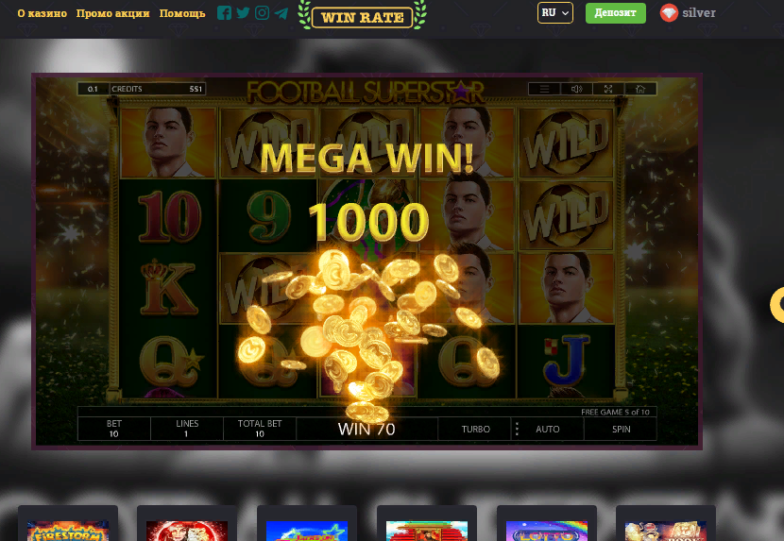Image resolution: width=784 pixels, height=541 pixels.
Task: Toggle TURBO spin mode
Action: coord(475,429)
